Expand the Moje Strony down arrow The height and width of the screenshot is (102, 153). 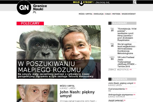point(81,4)
